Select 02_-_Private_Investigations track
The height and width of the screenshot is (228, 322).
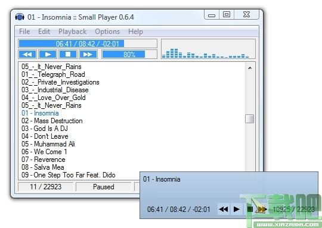point(60,82)
